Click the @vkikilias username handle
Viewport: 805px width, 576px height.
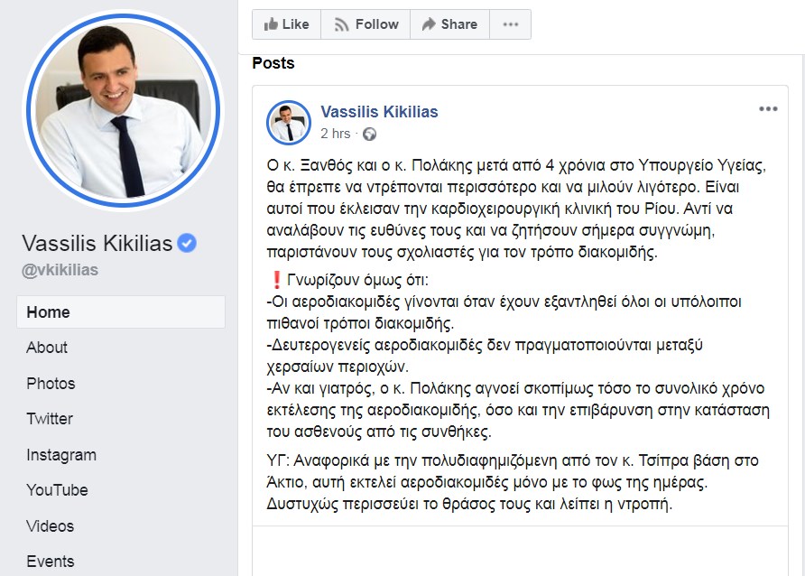tap(60, 270)
